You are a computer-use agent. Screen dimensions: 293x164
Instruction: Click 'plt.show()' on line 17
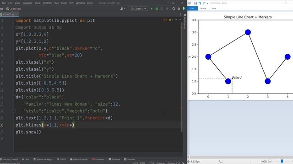[28, 132]
